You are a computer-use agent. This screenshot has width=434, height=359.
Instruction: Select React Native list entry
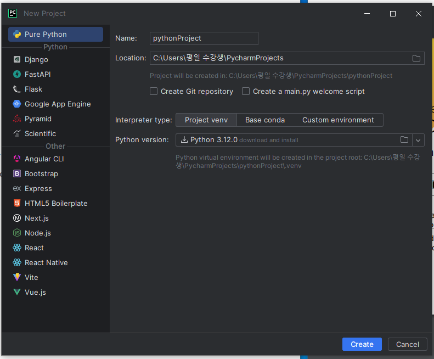pyautogui.click(x=55, y=262)
